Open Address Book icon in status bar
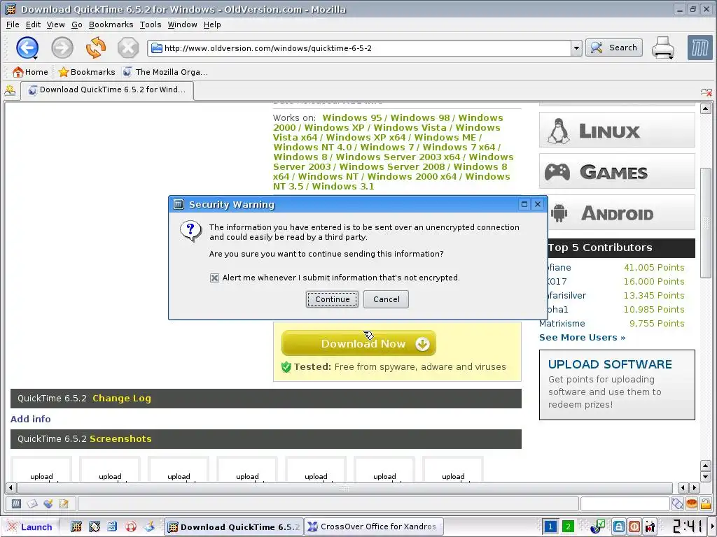 tap(64, 503)
